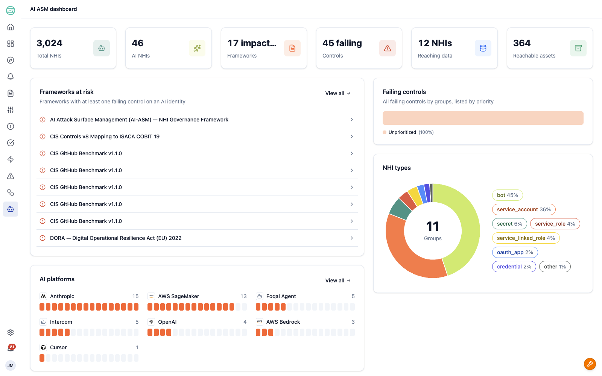Select the highlighted robot AI icon in sidebar

(11, 209)
